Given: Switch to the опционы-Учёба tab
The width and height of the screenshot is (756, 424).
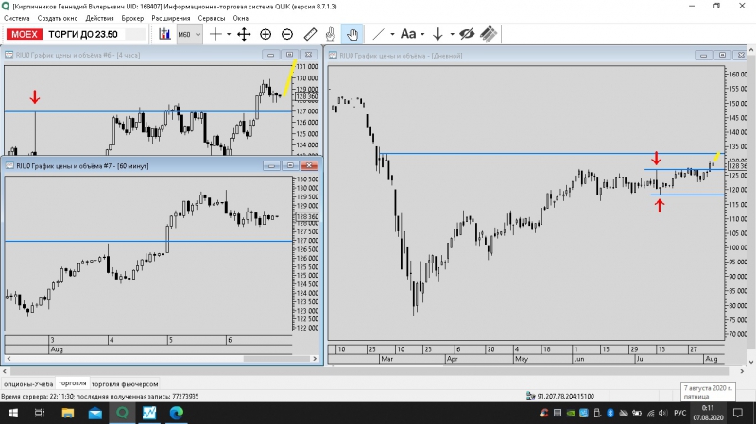Looking at the screenshot, I should pyautogui.click(x=28, y=384).
